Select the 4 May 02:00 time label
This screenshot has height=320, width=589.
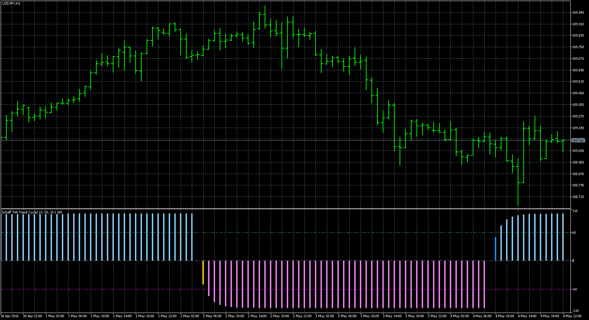[460, 316]
